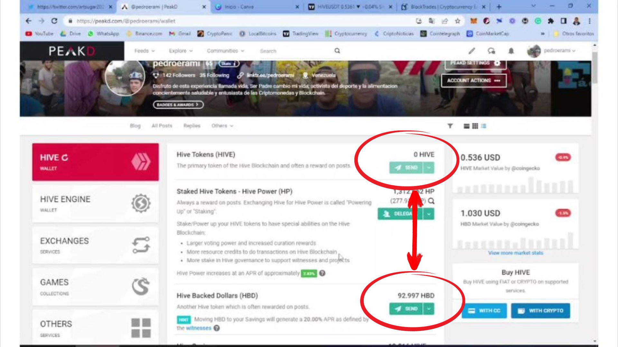This screenshot has height=347, width=618.
Task: Select the grid layout view icon
Action: click(475, 126)
